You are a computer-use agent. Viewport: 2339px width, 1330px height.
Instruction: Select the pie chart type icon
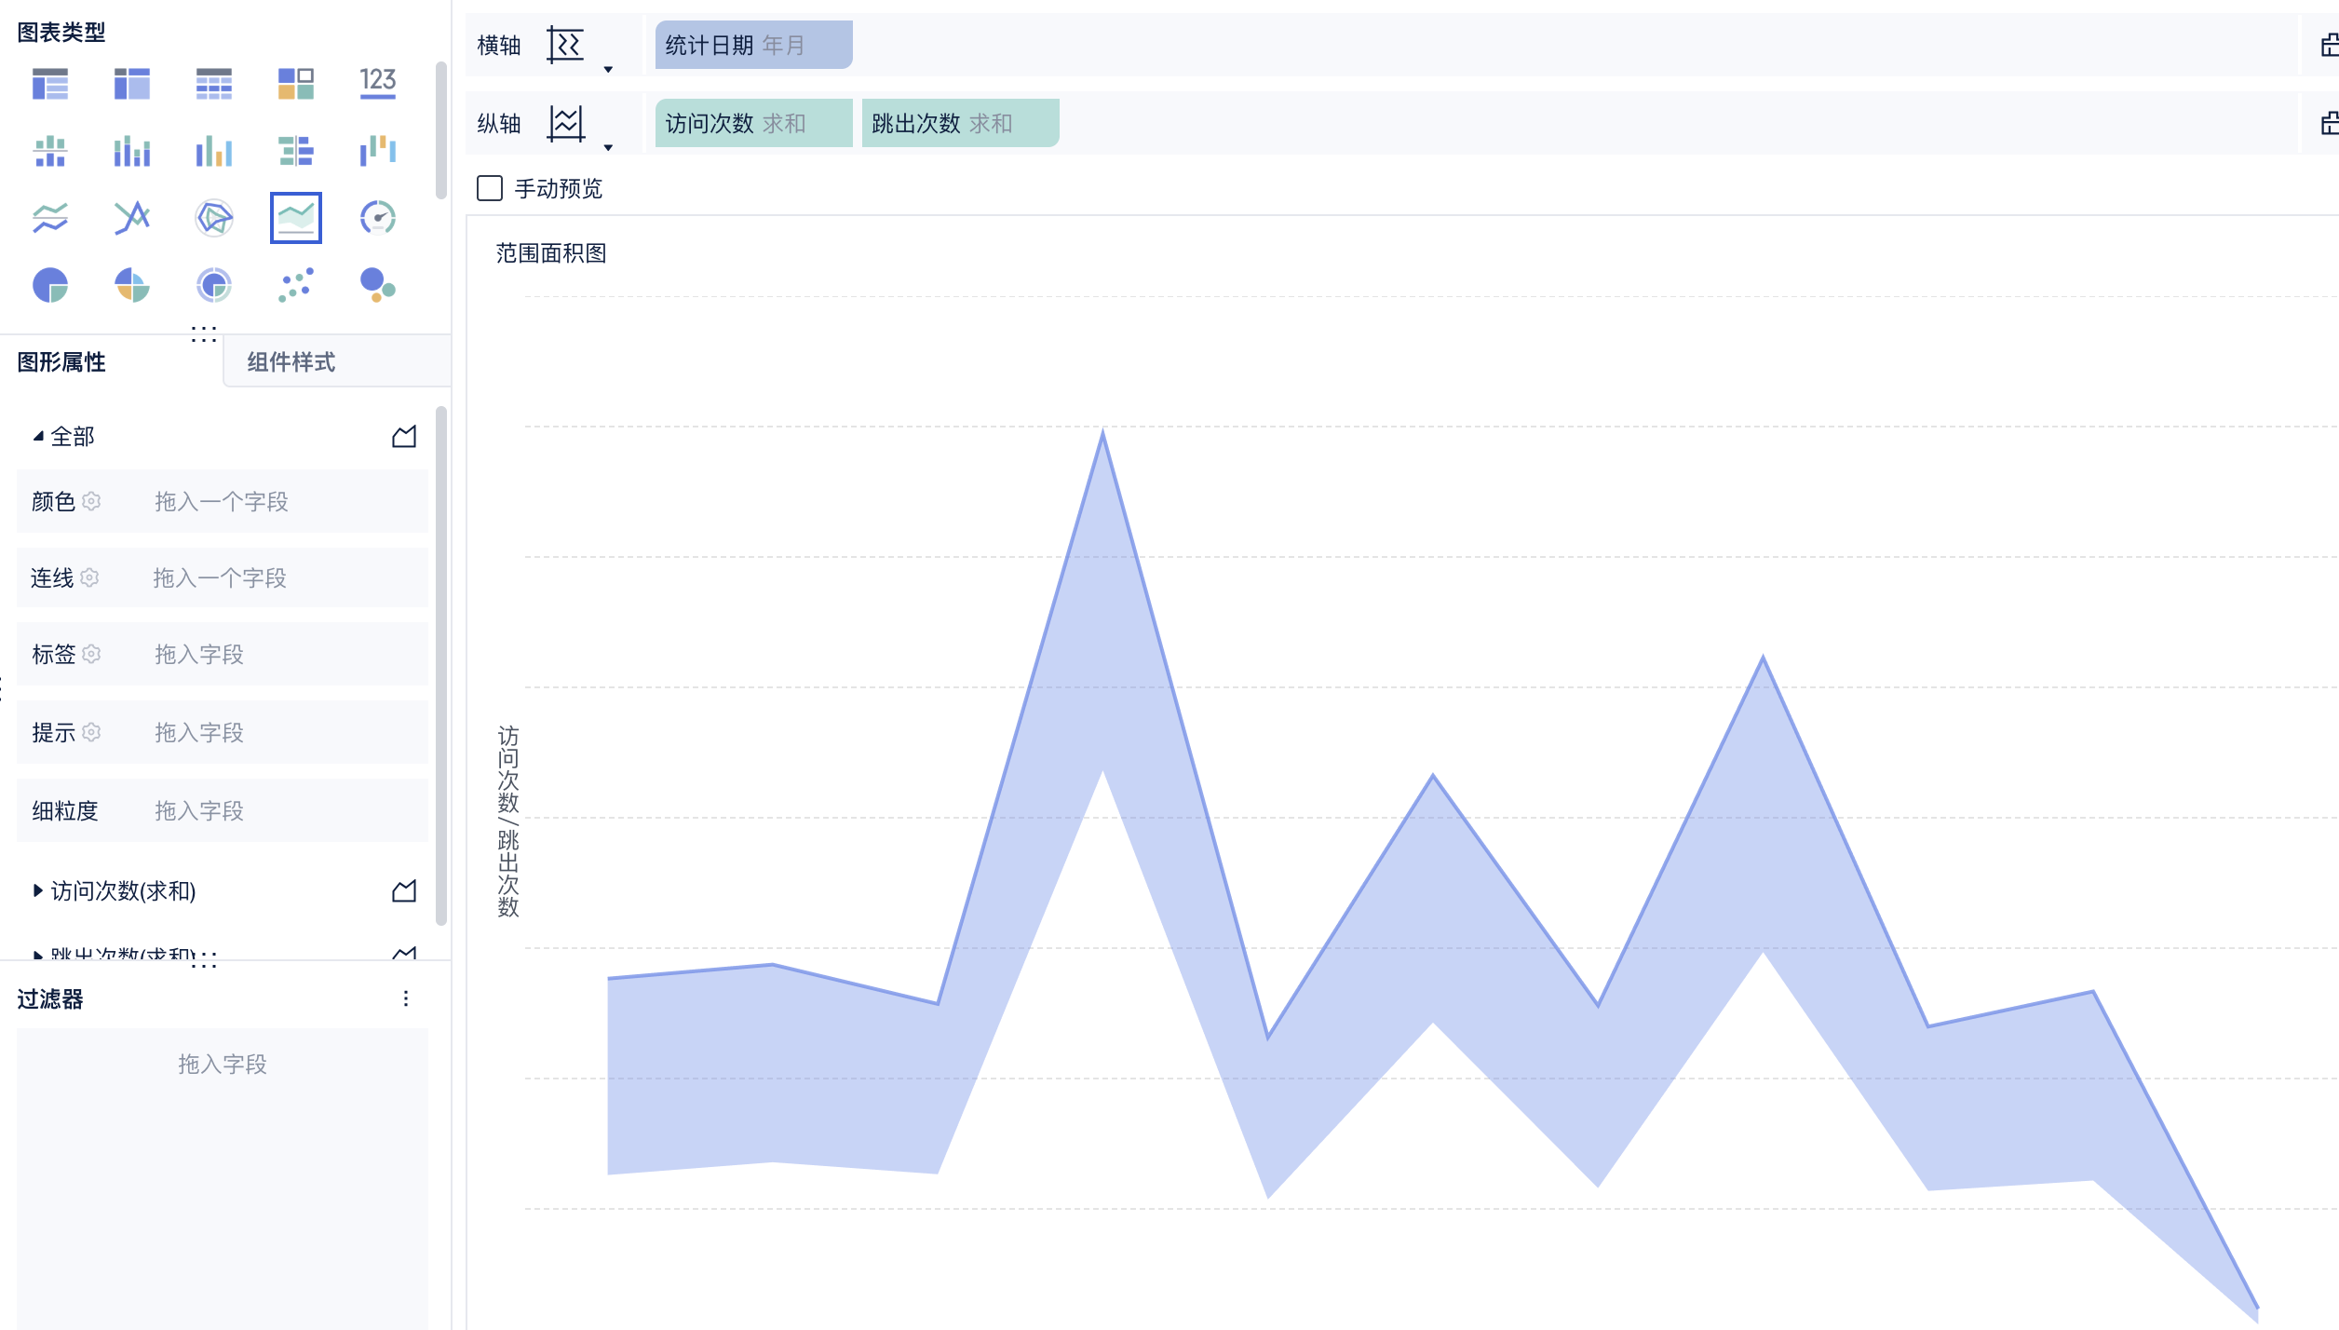click(50, 285)
